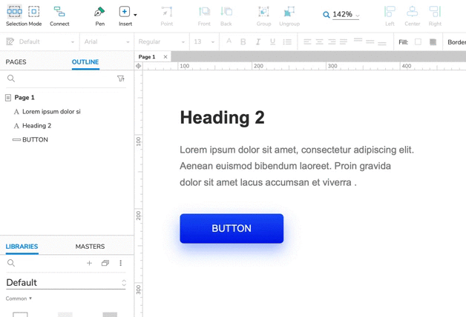Click the add library plus icon
Image resolution: width=466 pixels, height=317 pixels.
89,263
